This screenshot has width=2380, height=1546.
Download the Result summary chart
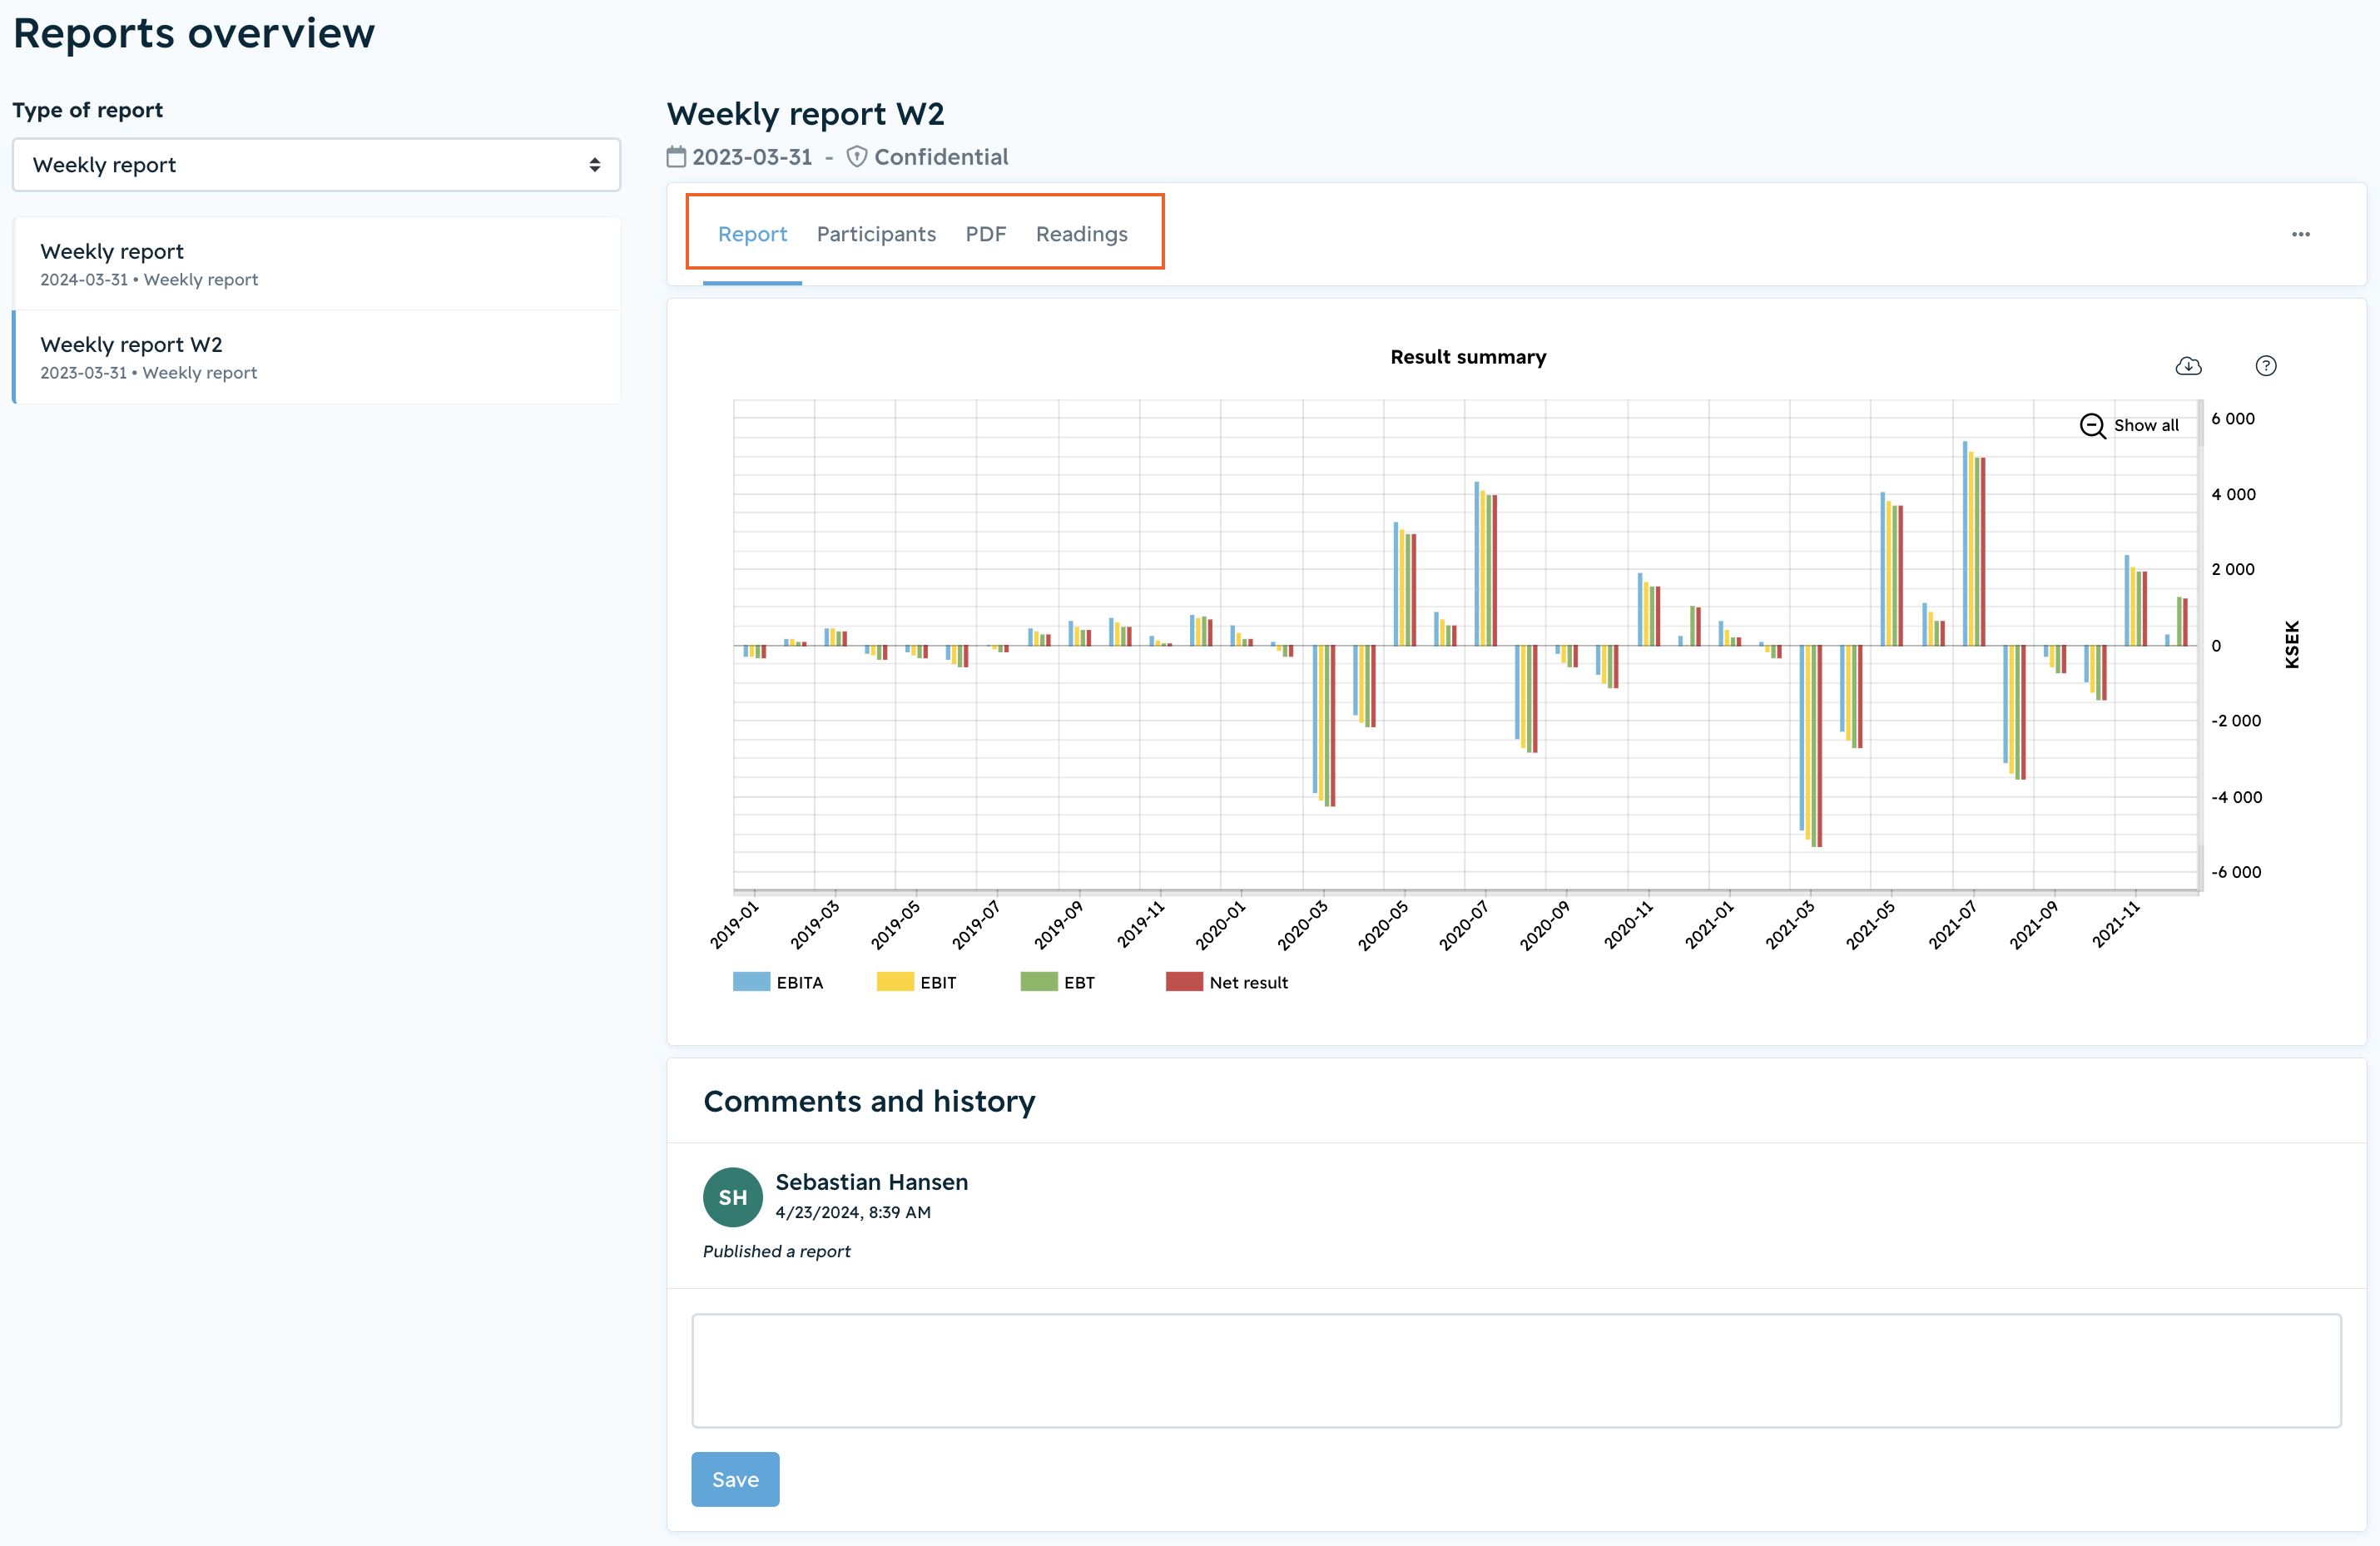[2188, 366]
